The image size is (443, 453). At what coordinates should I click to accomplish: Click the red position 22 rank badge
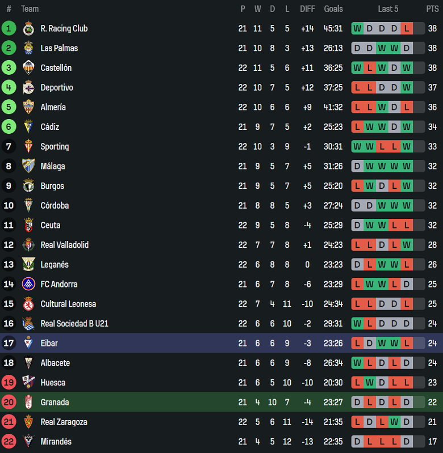[9, 441]
